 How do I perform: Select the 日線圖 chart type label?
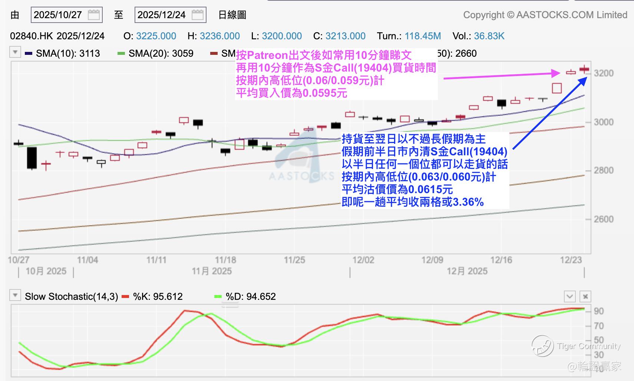coord(232,15)
